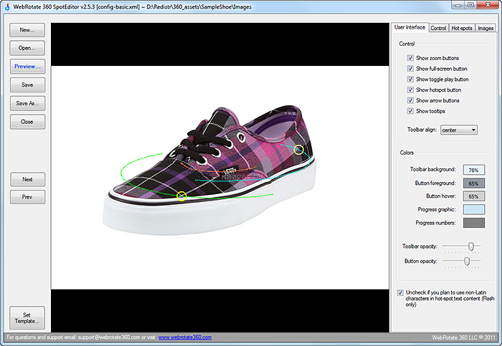
Task: Click the Open... button
Action: [27, 48]
